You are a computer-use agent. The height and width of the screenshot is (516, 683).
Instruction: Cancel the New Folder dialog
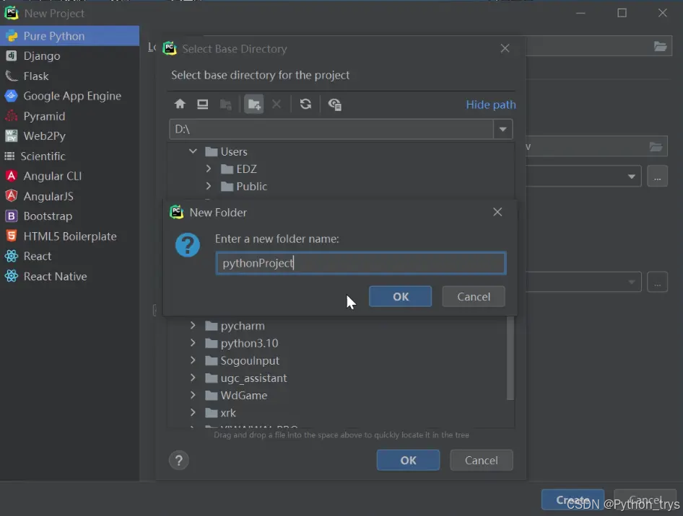pos(474,296)
